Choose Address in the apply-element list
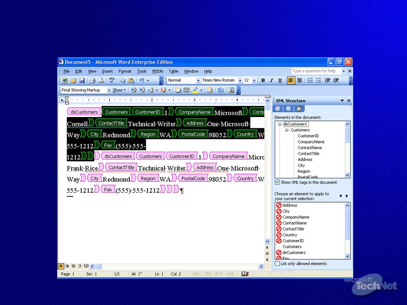This screenshot has width=407, height=305. click(290, 205)
